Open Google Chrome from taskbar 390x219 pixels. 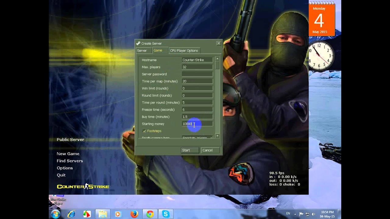pyautogui.click(x=150, y=214)
